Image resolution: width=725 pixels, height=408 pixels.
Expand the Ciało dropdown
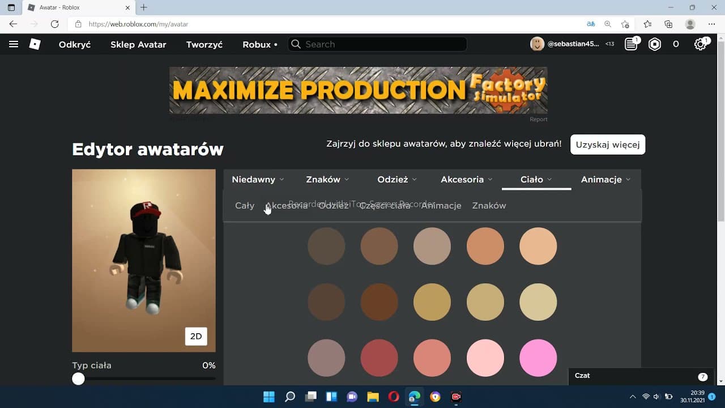click(536, 180)
